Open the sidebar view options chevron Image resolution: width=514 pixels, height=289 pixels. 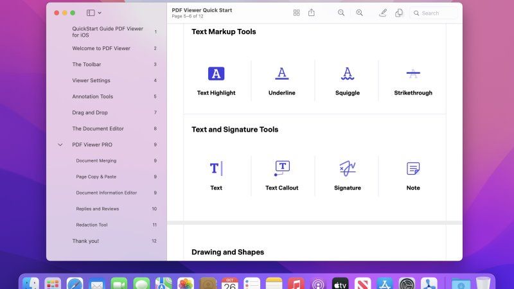click(x=100, y=13)
